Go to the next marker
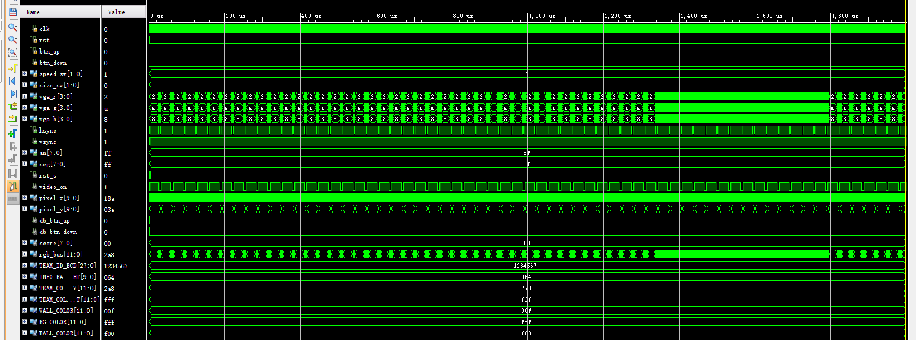916x340 pixels. (x=12, y=159)
